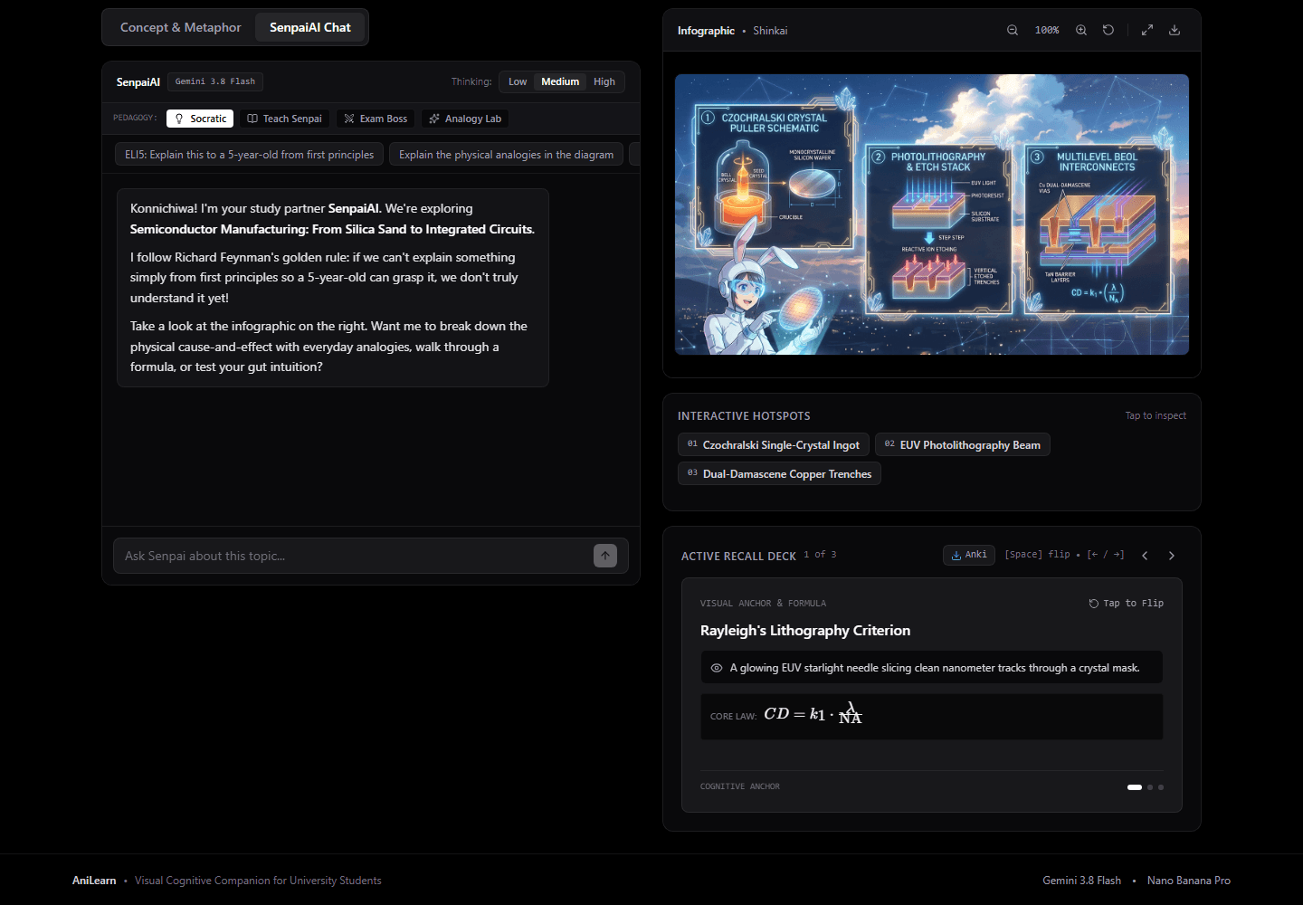Select Teach Senpai pedagogy mode
The width and height of the screenshot is (1303, 905).
pos(284,119)
